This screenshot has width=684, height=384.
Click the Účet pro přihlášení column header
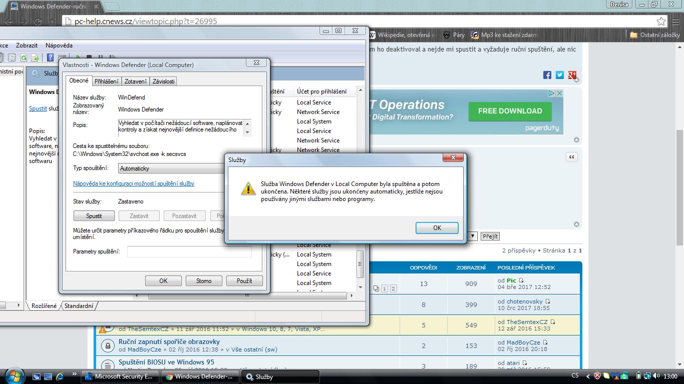coord(323,91)
